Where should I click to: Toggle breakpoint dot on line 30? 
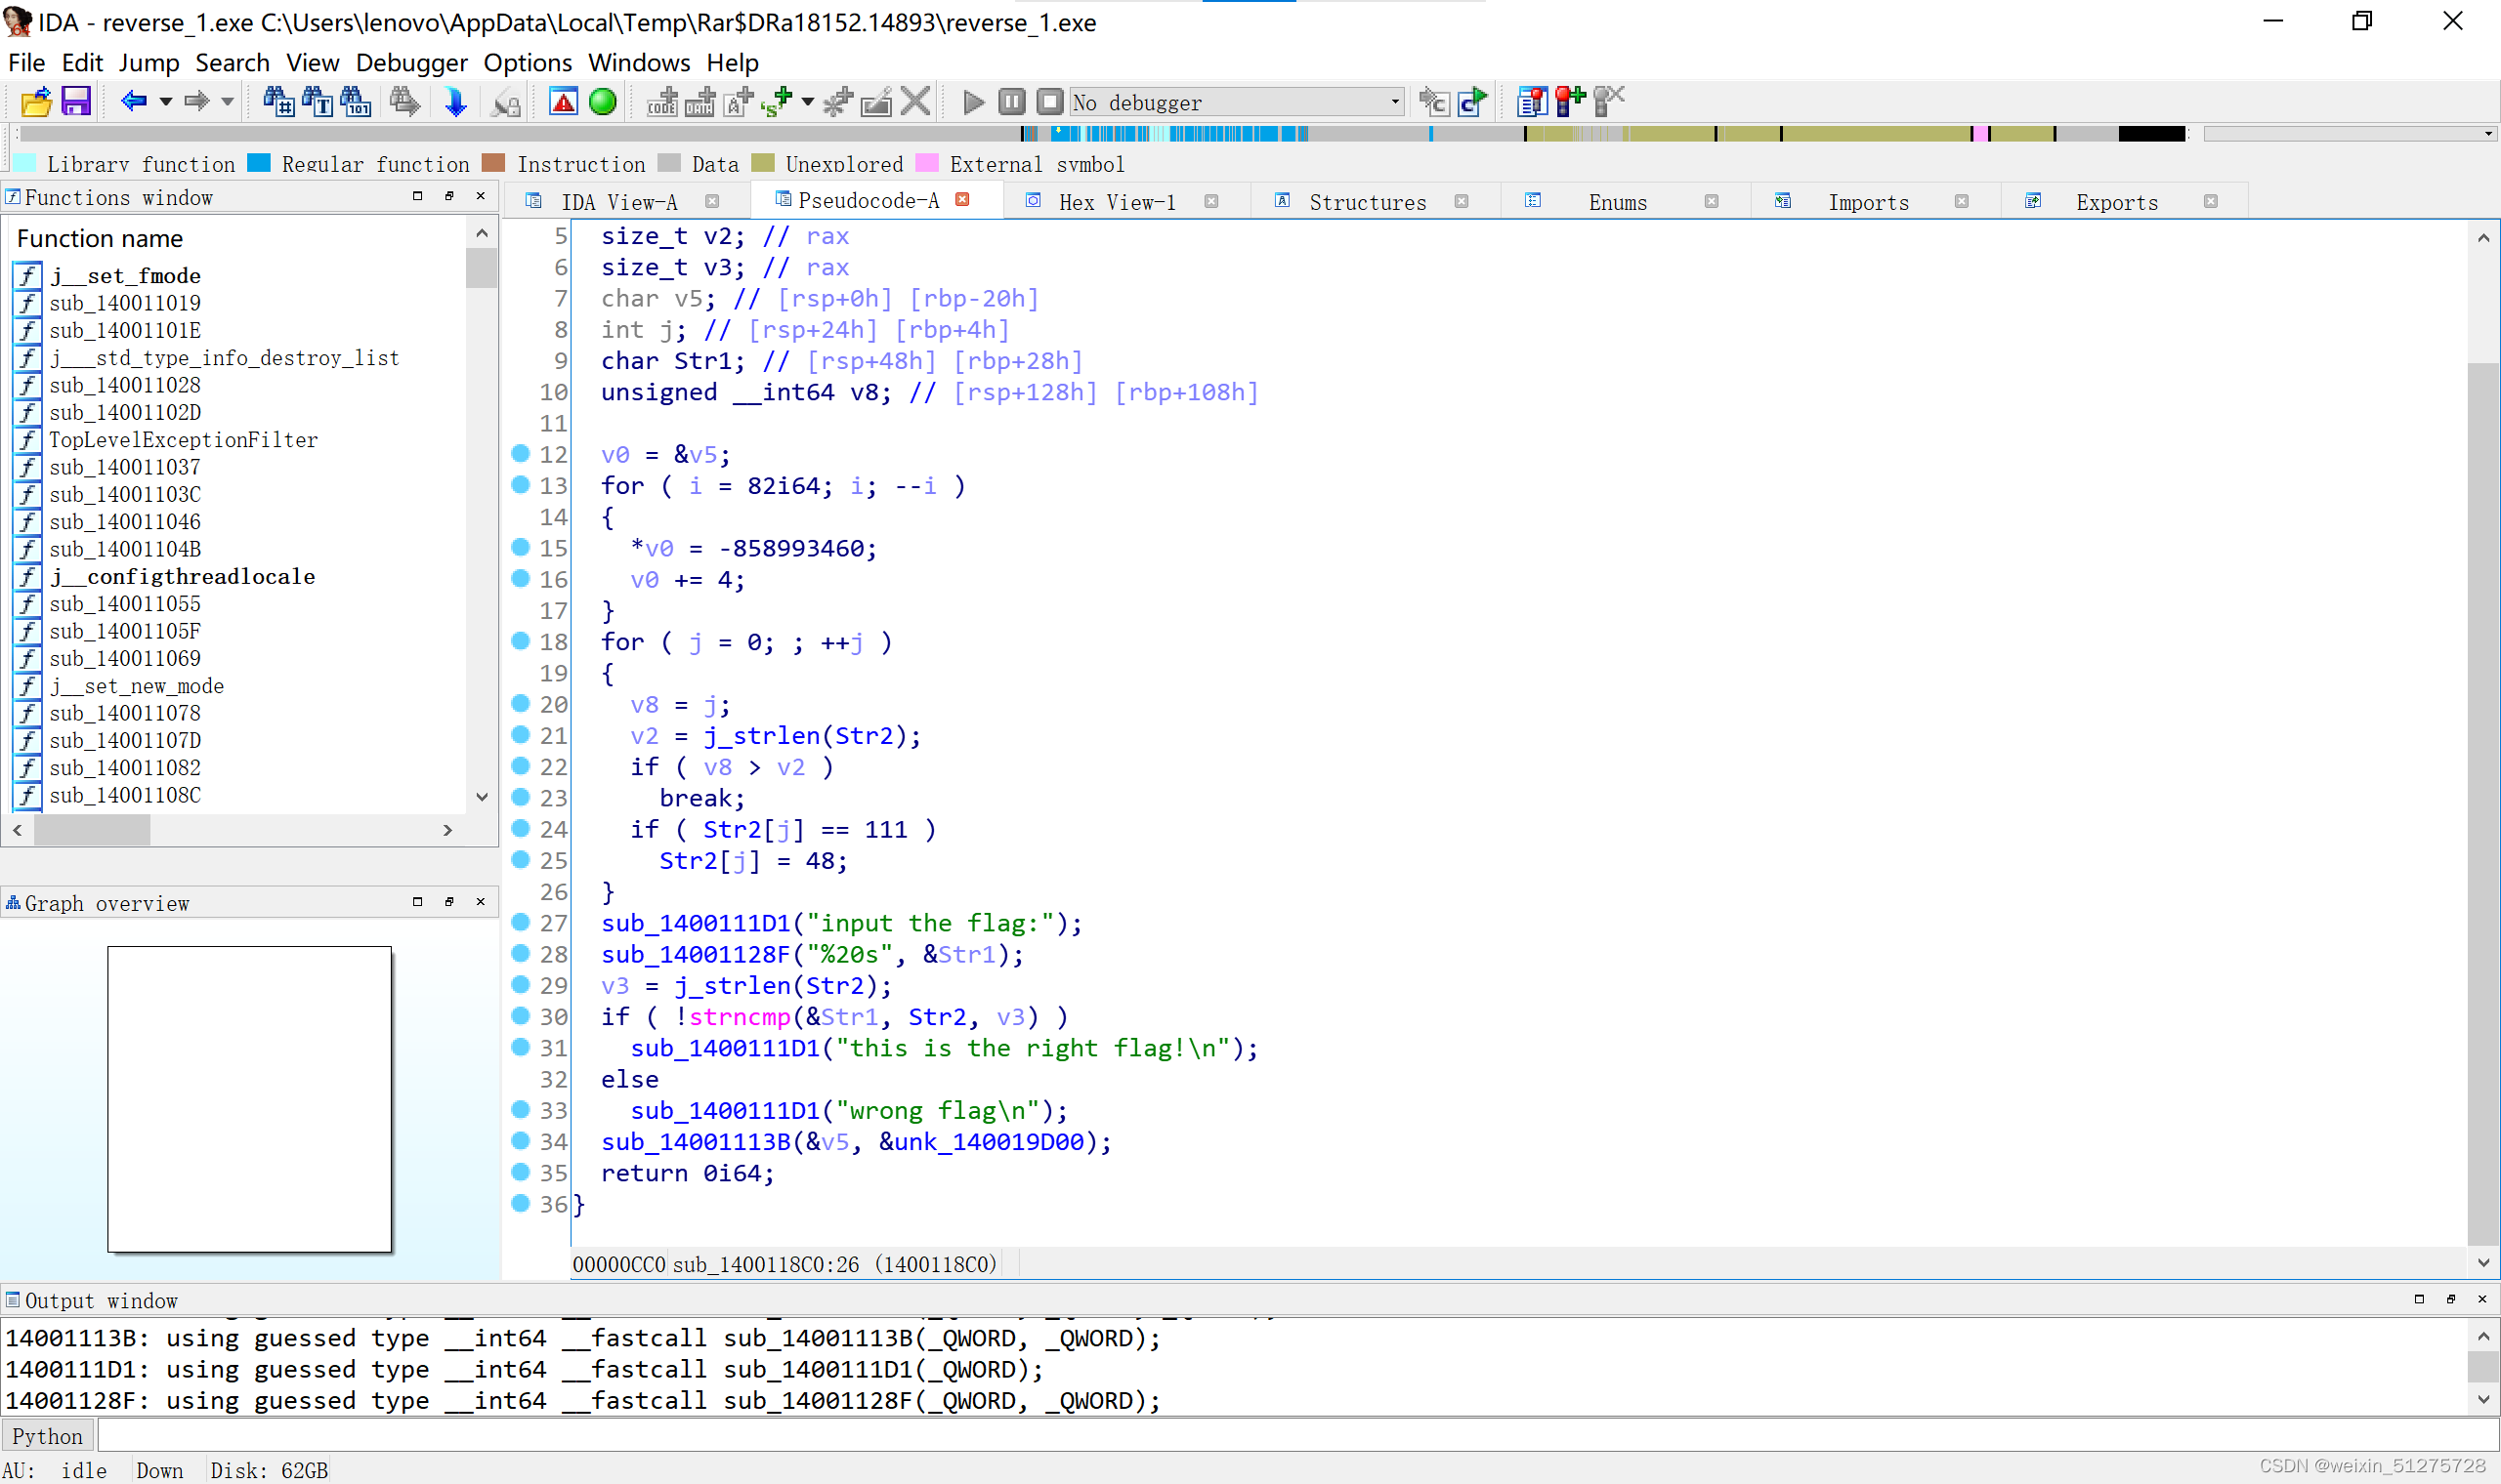pyautogui.click(x=520, y=1016)
